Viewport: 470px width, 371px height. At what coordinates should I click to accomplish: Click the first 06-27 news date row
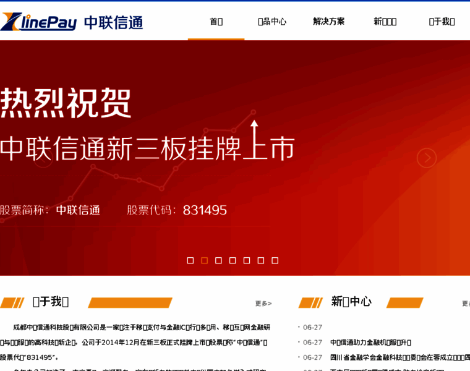(x=312, y=327)
